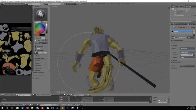The height and width of the screenshot is (110, 196).
Task: Adjust the brush Strength slider
Action: 41,40
